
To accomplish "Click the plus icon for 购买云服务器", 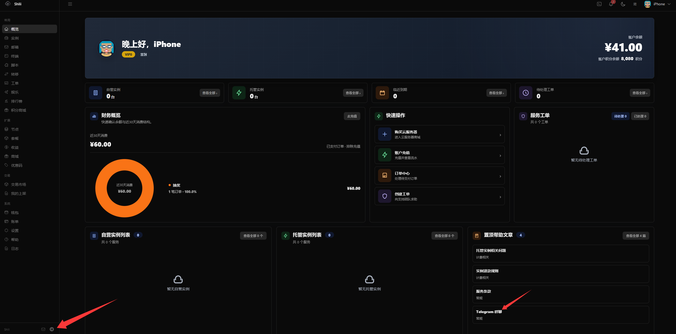I will point(385,134).
